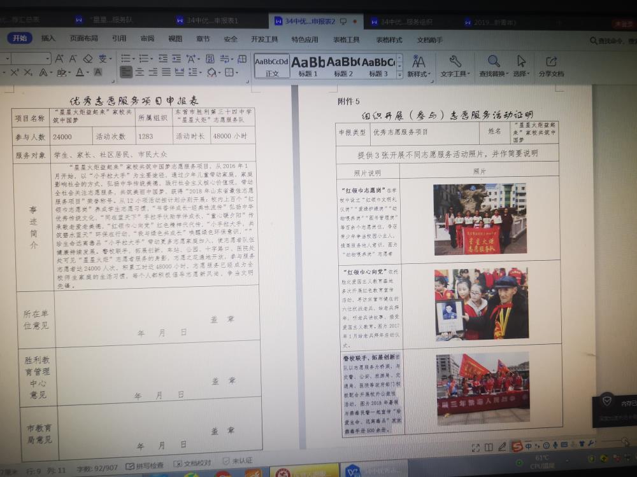Click the increase indent icon
637x477 pixels.
(x=176, y=59)
